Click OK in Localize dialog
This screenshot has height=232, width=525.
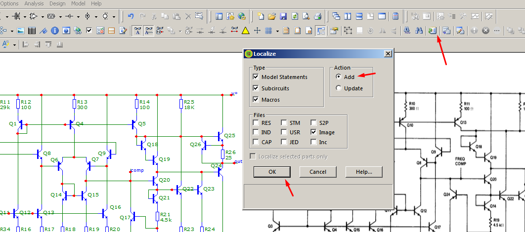point(272,172)
